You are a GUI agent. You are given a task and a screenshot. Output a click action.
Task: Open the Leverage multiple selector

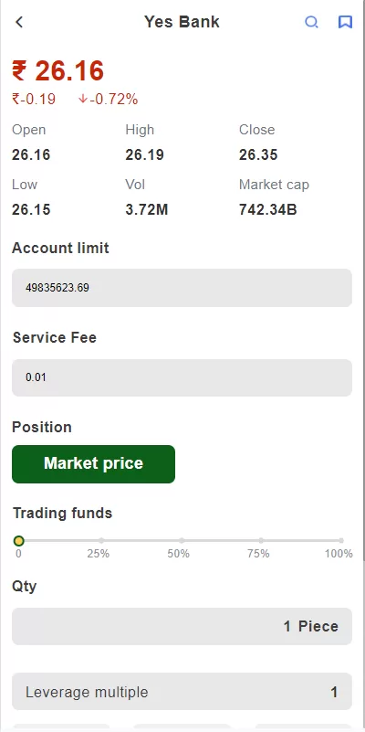pos(182,692)
